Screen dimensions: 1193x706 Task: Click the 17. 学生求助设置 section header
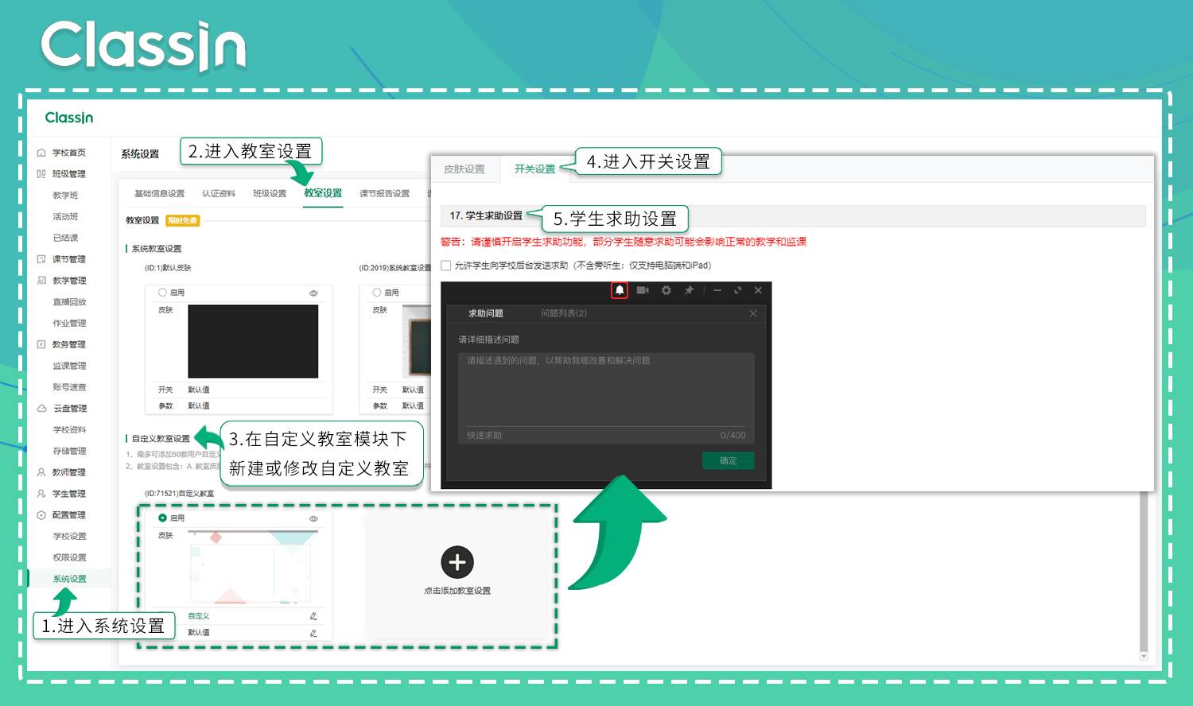coord(793,215)
